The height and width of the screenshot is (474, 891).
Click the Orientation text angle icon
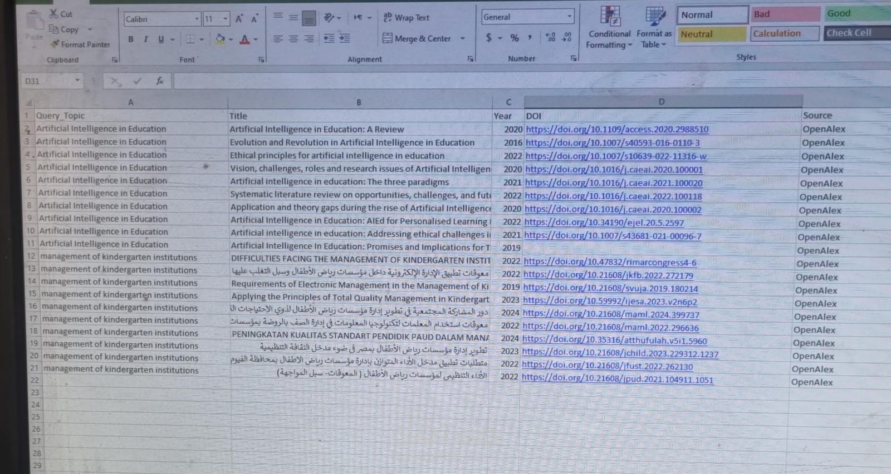(329, 18)
